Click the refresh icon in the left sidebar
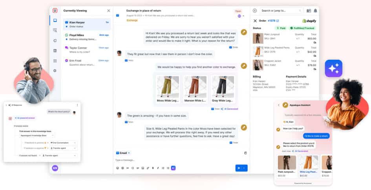 55,40
